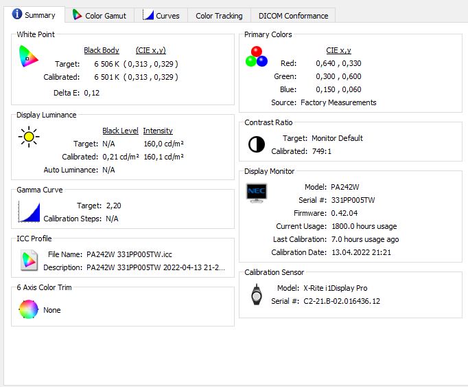This screenshot has width=468, height=387.
Task: Click the ICC profile Description value
Action: tap(156, 267)
